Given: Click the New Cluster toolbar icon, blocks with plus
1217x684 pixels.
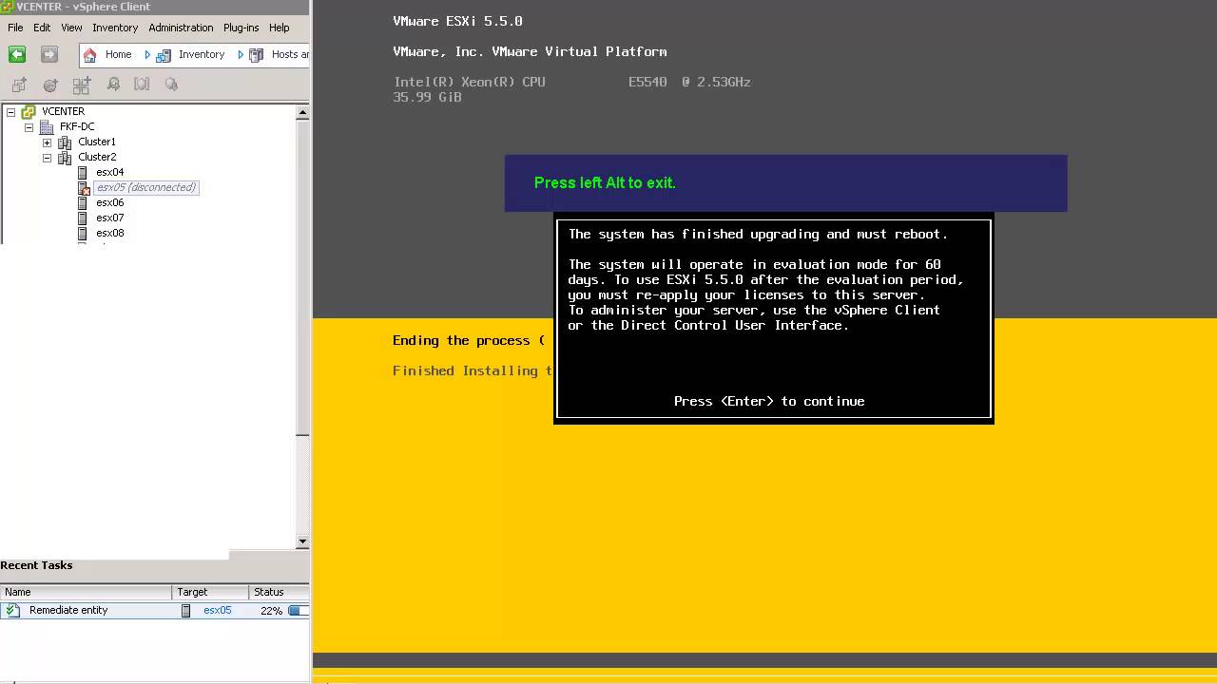Looking at the screenshot, I should pyautogui.click(x=82, y=85).
